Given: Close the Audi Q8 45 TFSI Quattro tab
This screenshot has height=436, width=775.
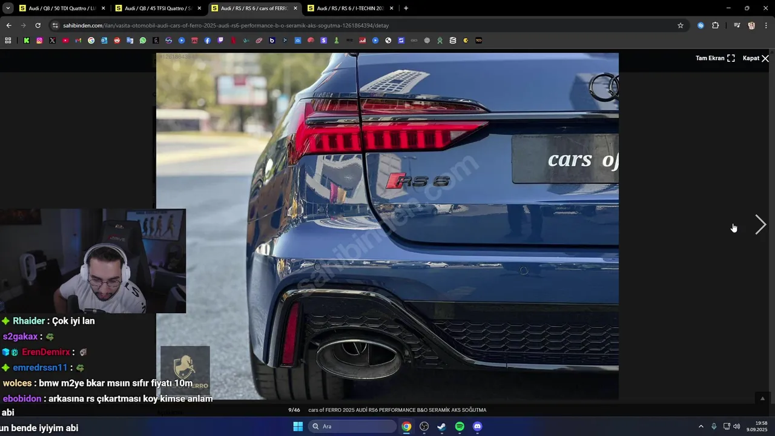Looking at the screenshot, I should (199, 8).
